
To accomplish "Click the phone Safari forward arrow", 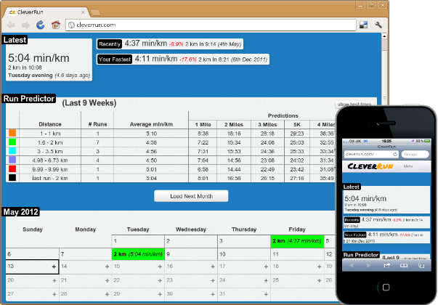I will coord(369,265).
